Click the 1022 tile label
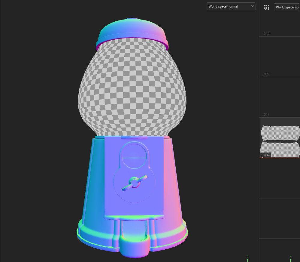The height and width of the screenshot is (262, 300). (x=265, y=74)
